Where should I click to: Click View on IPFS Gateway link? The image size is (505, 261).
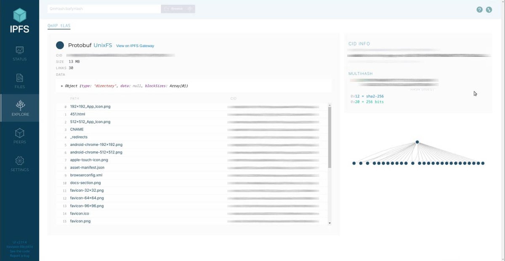click(x=135, y=45)
